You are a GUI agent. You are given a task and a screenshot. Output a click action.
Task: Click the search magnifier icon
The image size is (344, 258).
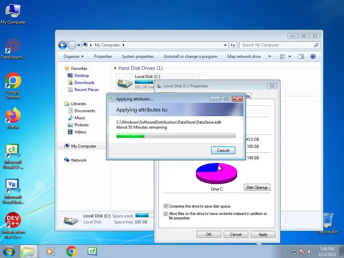point(316,45)
